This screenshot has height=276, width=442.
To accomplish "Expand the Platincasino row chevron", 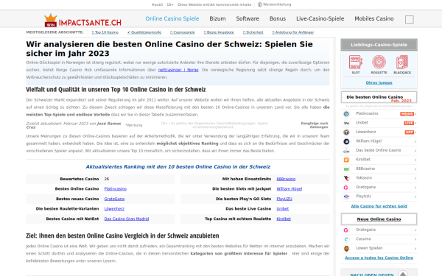I will 415,114.
